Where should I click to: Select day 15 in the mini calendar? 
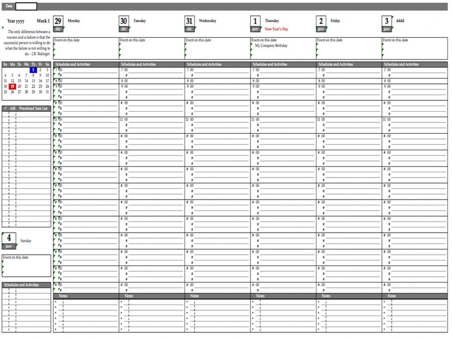click(x=33, y=81)
